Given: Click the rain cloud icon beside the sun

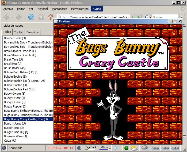Looking at the screenshot, I should click(x=144, y=148).
